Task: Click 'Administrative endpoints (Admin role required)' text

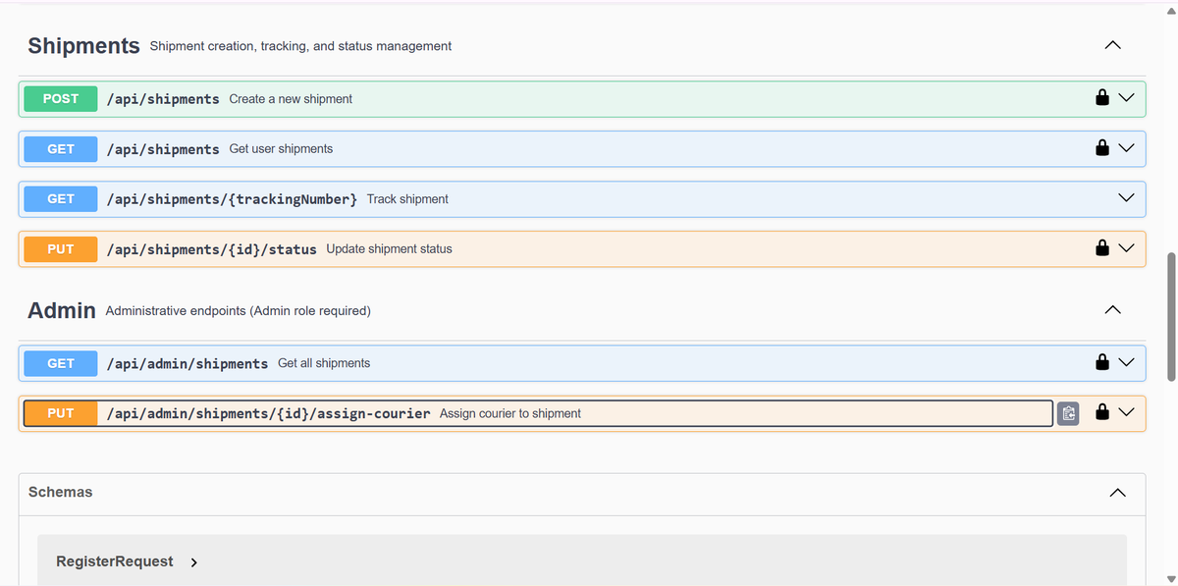Action: [x=238, y=311]
